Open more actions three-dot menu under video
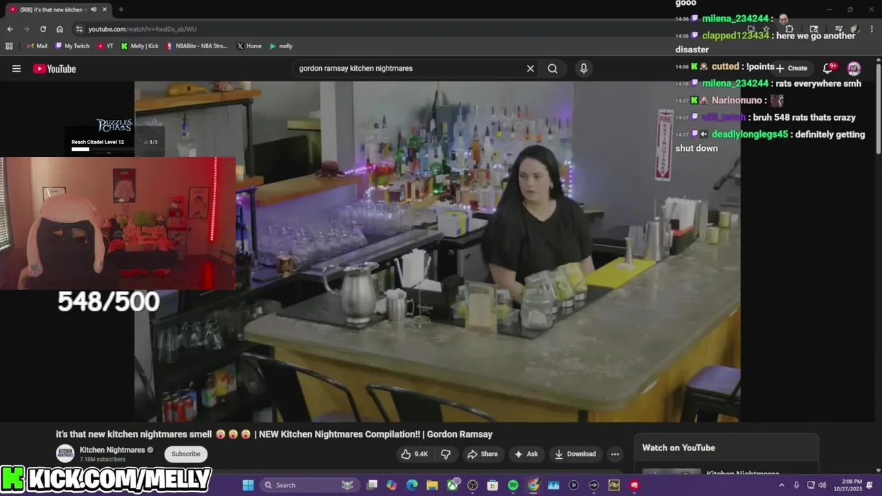 click(x=615, y=454)
